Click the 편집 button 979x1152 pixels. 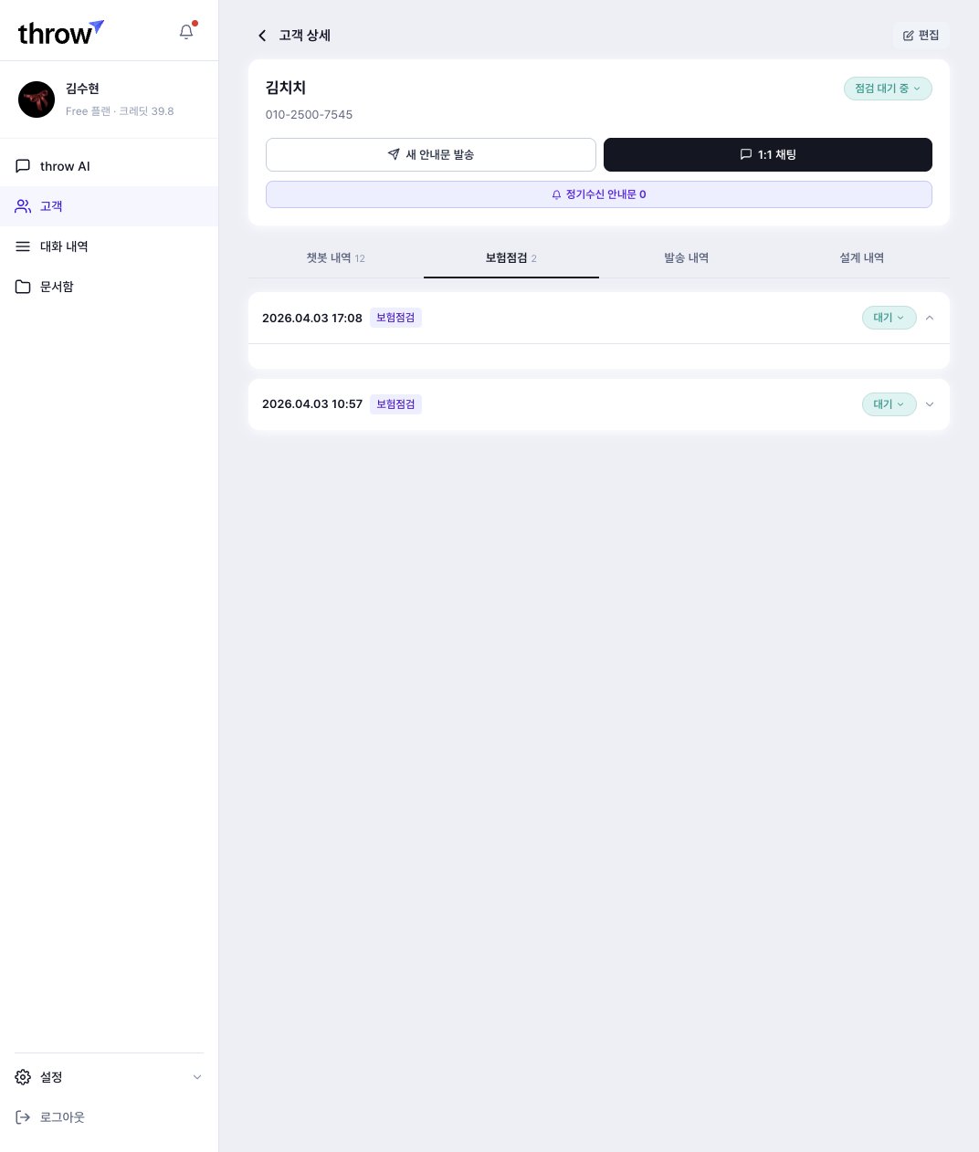(x=921, y=36)
